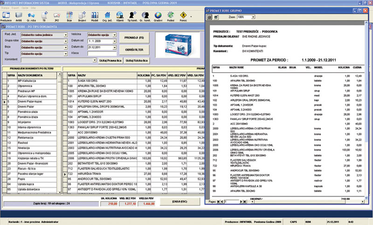Go to next page in report viewer
The width and height of the screenshot is (373, 225).
pos(241,202)
